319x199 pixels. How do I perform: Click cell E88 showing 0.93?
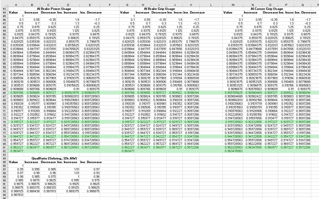click(90, 173)
